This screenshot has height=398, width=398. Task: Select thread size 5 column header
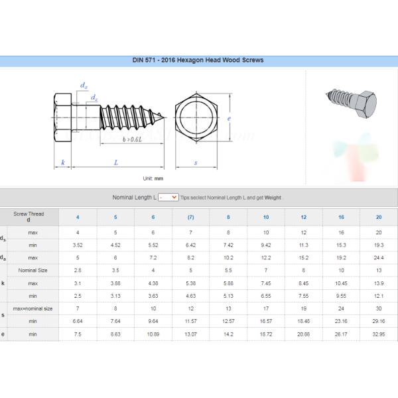tap(115, 217)
